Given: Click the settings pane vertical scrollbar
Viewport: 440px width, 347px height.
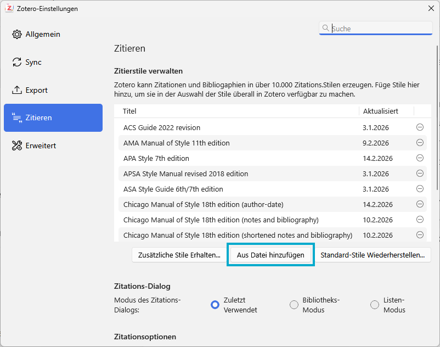Looking at the screenshot, I should click(438, 118).
